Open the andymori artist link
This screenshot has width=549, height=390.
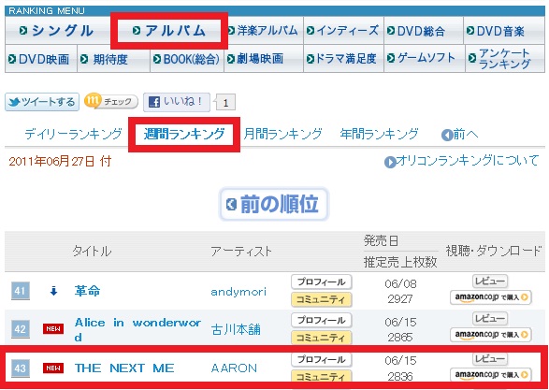point(238,292)
